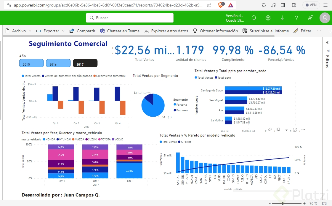Select year 2015 in the Año slicer
This screenshot has height=206, width=332.
[x=31, y=63]
